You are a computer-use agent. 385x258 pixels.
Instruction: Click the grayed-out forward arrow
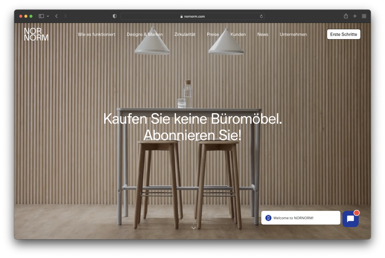pos(65,16)
